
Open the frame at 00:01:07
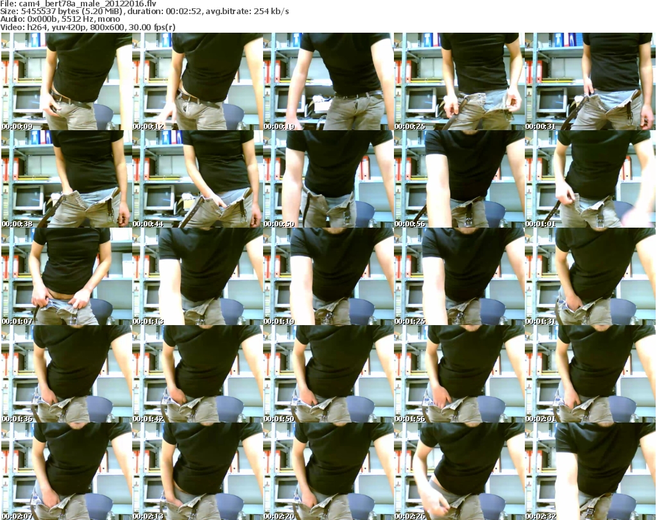pos(66,276)
